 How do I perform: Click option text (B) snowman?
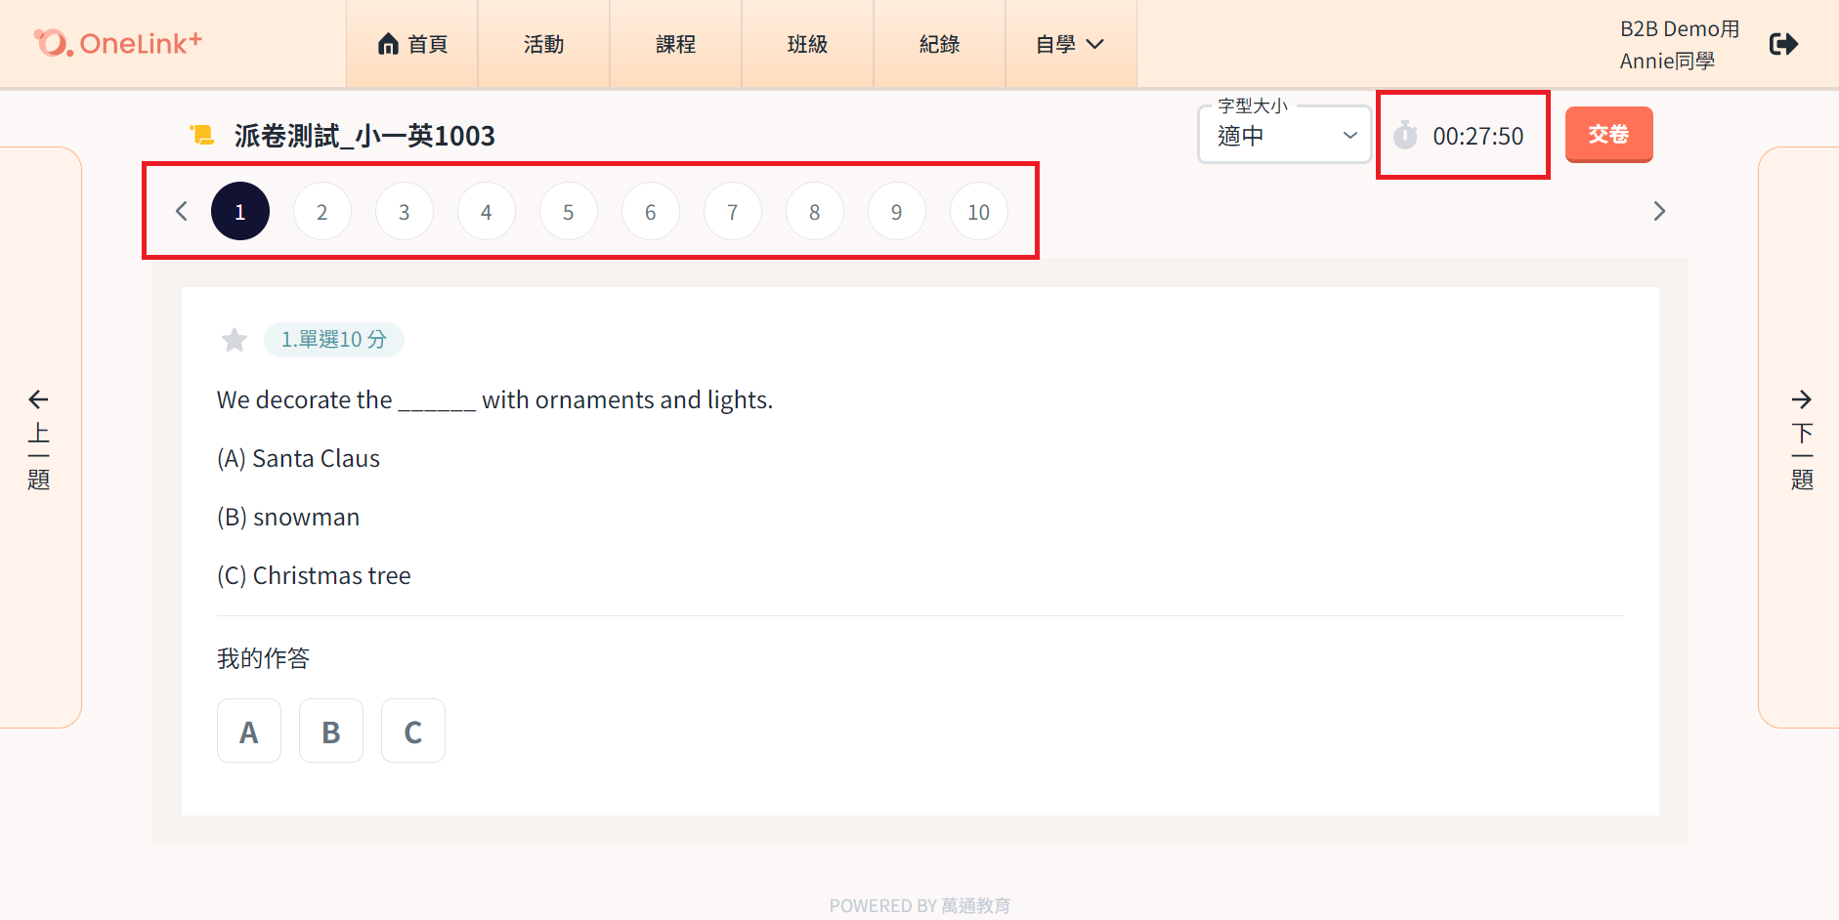pyautogui.click(x=288, y=517)
